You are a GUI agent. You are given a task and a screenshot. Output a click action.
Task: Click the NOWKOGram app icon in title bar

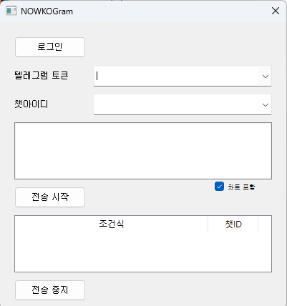[x=11, y=11]
